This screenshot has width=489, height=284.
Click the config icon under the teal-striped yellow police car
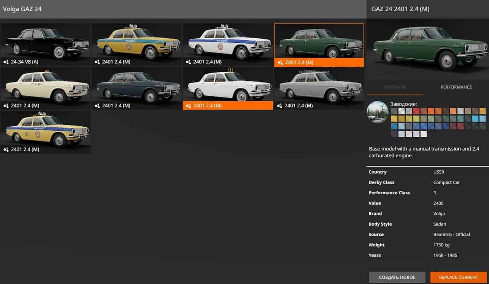(x=97, y=62)
